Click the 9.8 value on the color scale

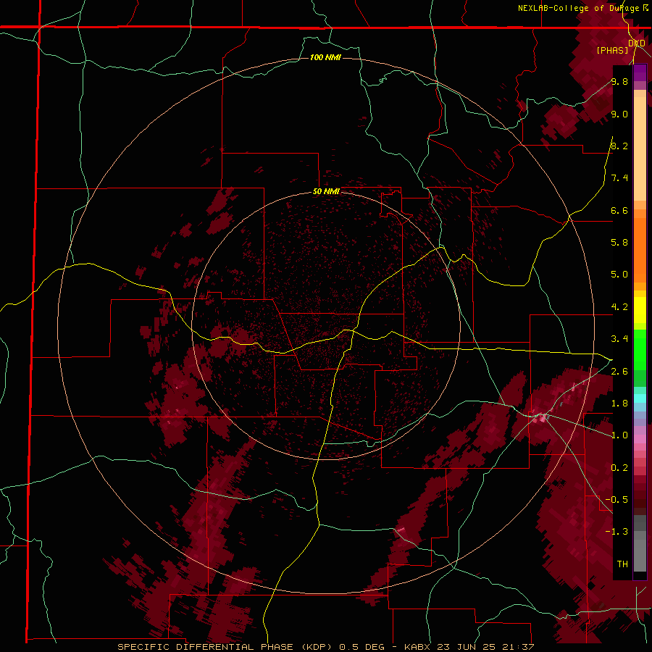tap(619, 81)
